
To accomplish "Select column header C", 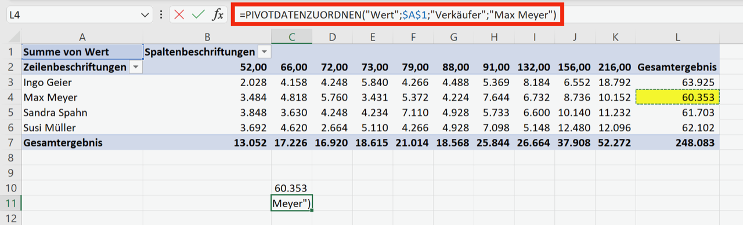I will point(291,38).
